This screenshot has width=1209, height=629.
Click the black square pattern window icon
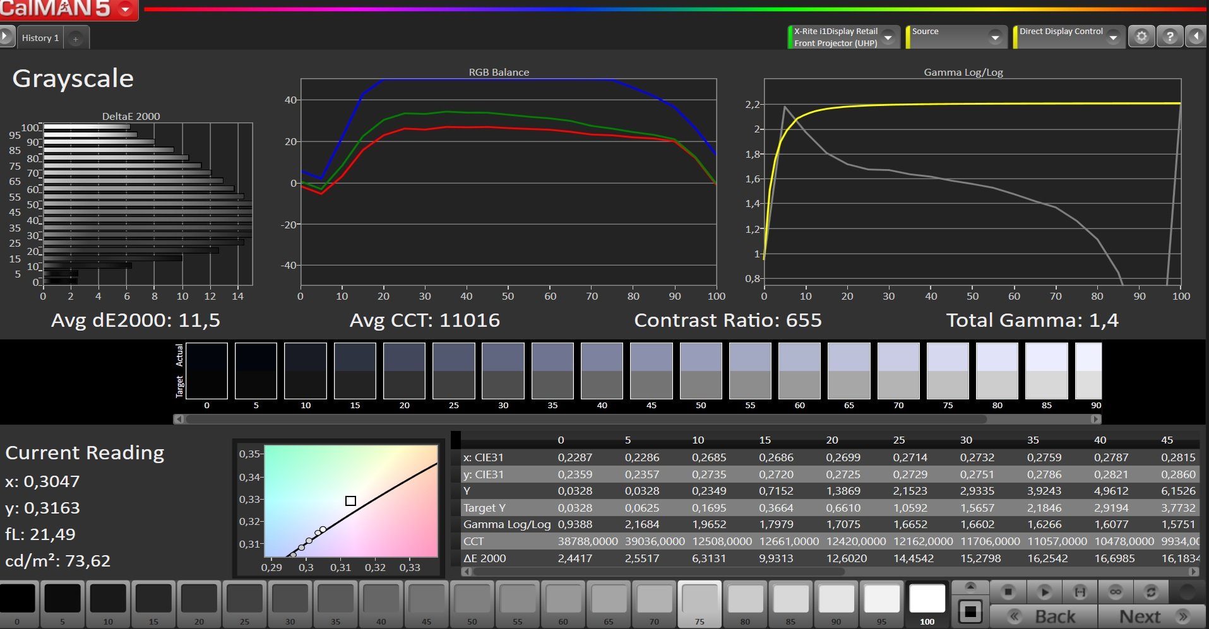click(x=970, y=611)
